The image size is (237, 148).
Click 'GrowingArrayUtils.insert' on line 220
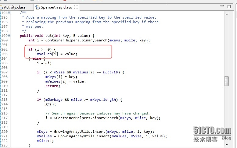pyautogui.click(x=80, y=132)
